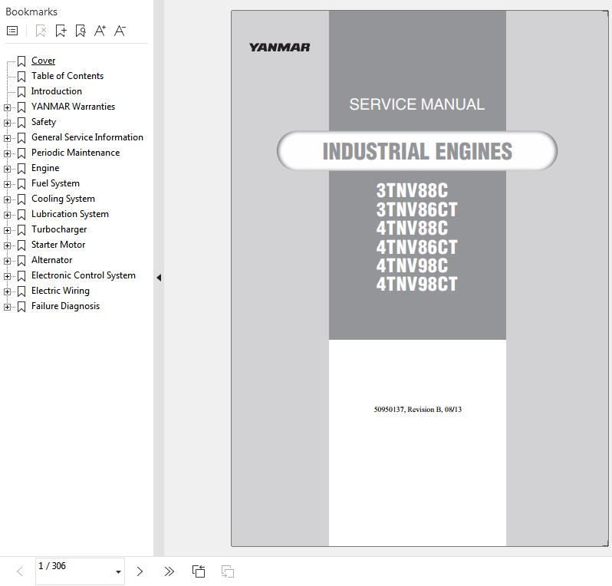Open the Electronic Control System bookmark
The height and width of the screenshot is (586, 612).
click(83, 275)
